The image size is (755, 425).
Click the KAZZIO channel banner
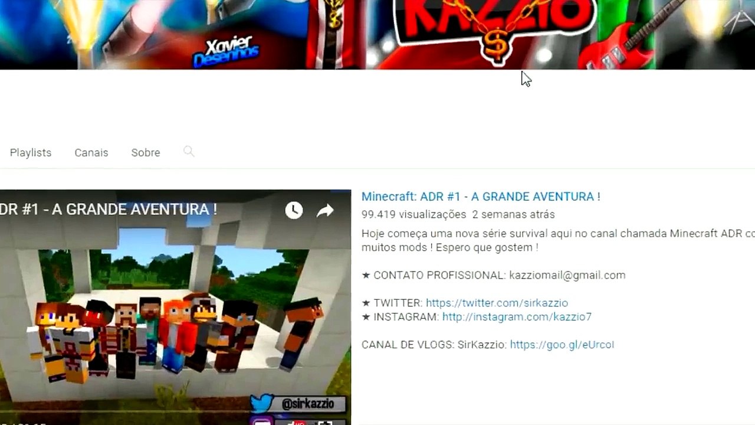point(377,34)
